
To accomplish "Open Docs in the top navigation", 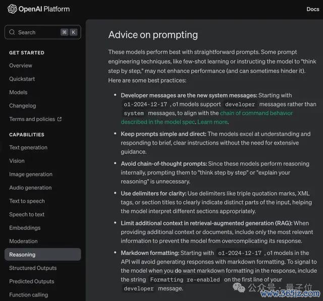I will [x=313, y=9].
